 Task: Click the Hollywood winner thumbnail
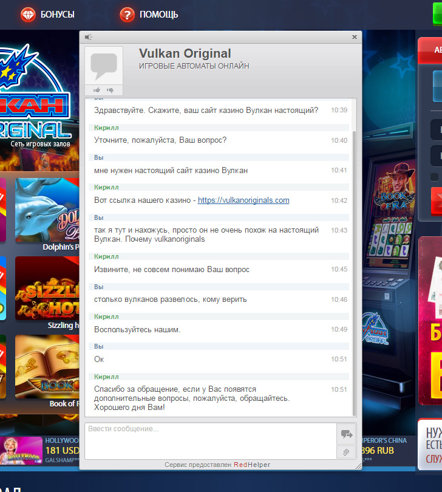pyautogui.click(x=21, y=451)
